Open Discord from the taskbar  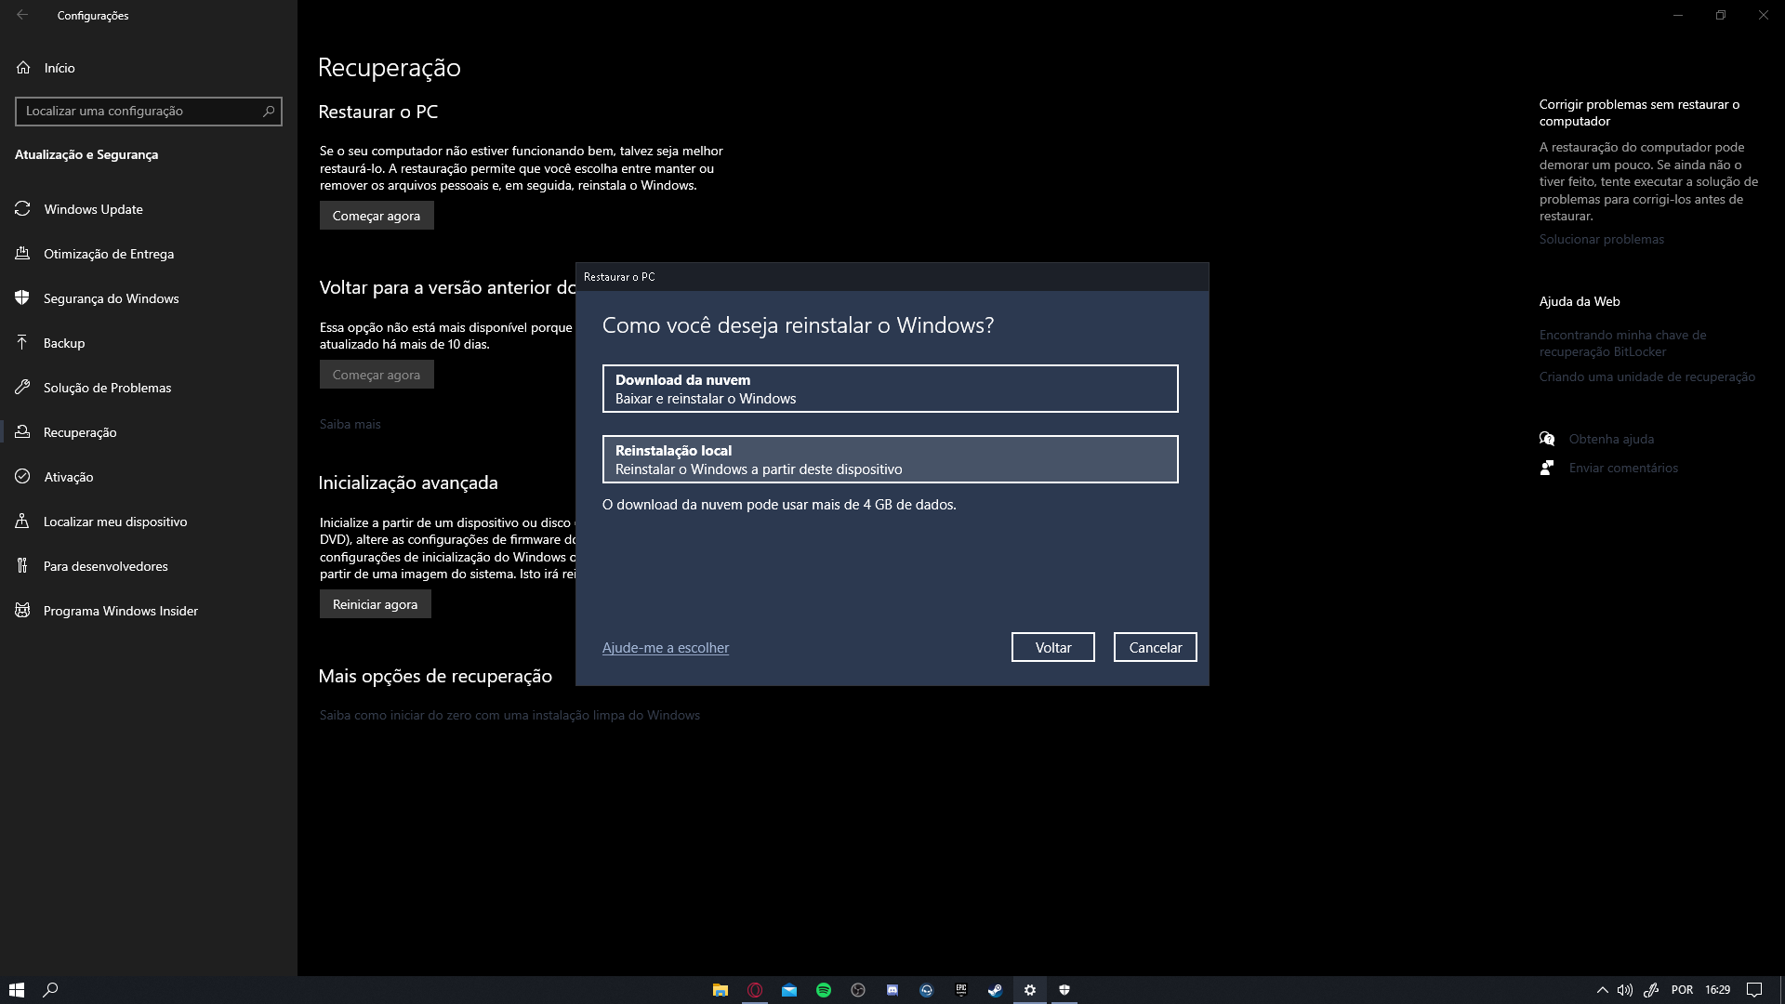tap(892, 990)
